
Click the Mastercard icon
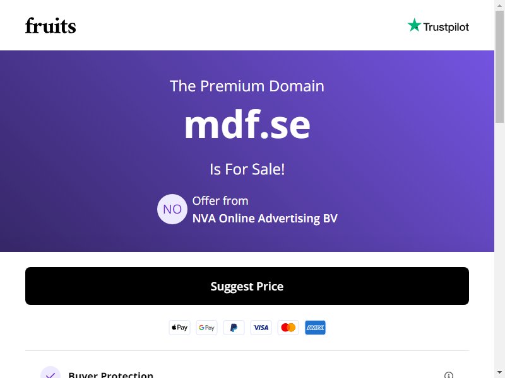(x=288, y=328)
